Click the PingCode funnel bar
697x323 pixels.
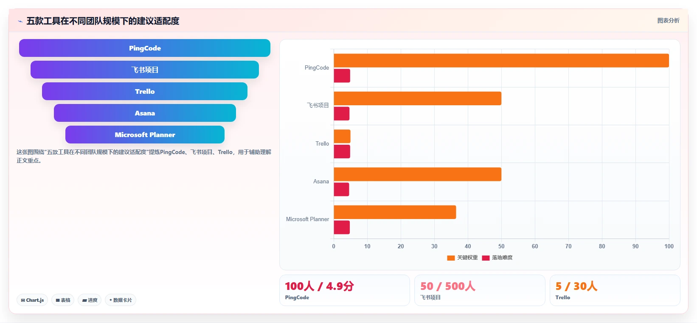coord(145,48)
